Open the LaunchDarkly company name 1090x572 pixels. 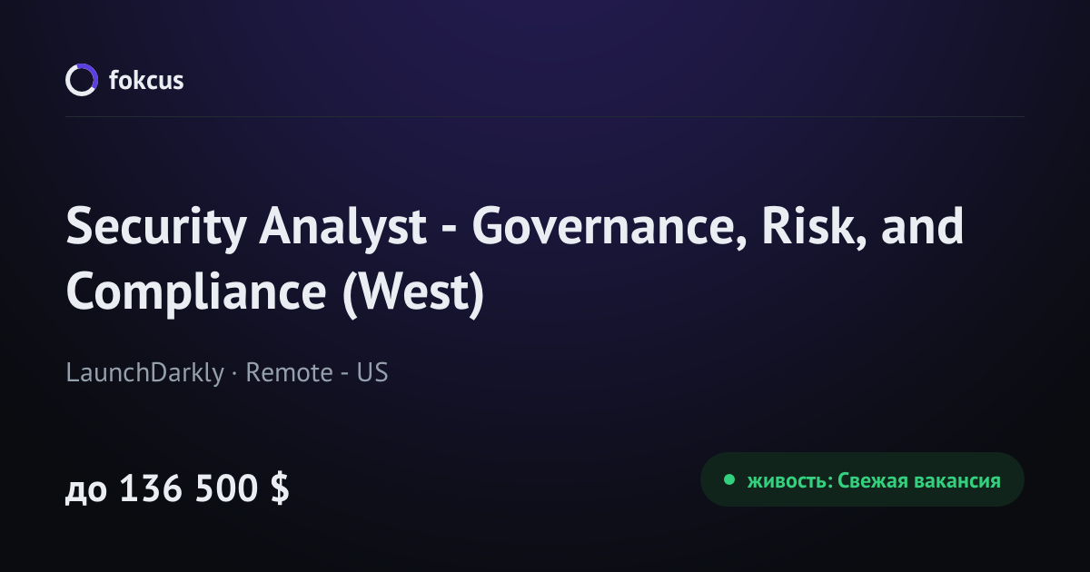(144, 372)
